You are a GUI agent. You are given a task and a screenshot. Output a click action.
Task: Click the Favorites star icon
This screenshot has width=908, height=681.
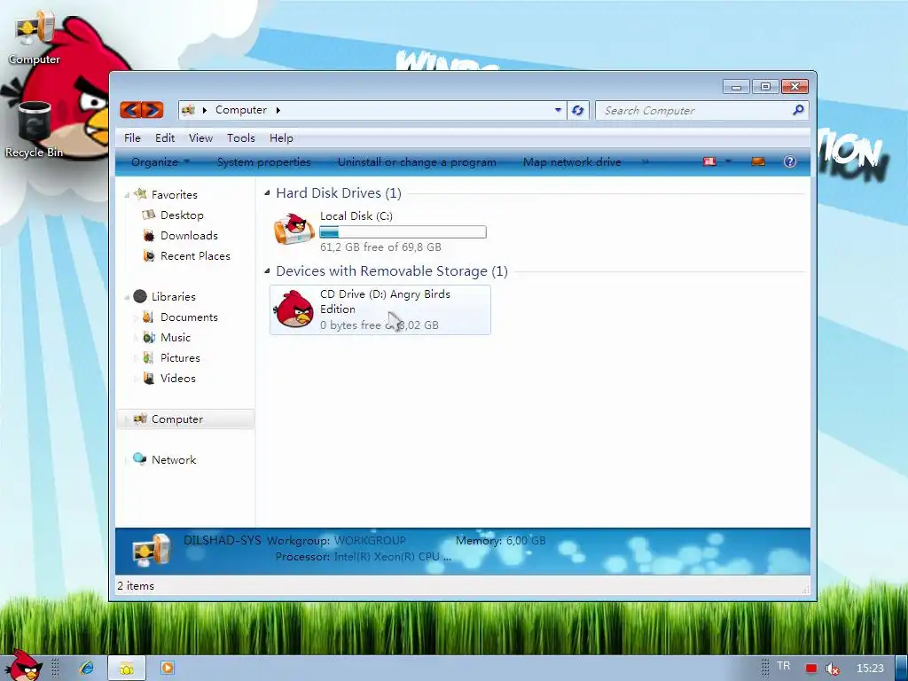140,194
